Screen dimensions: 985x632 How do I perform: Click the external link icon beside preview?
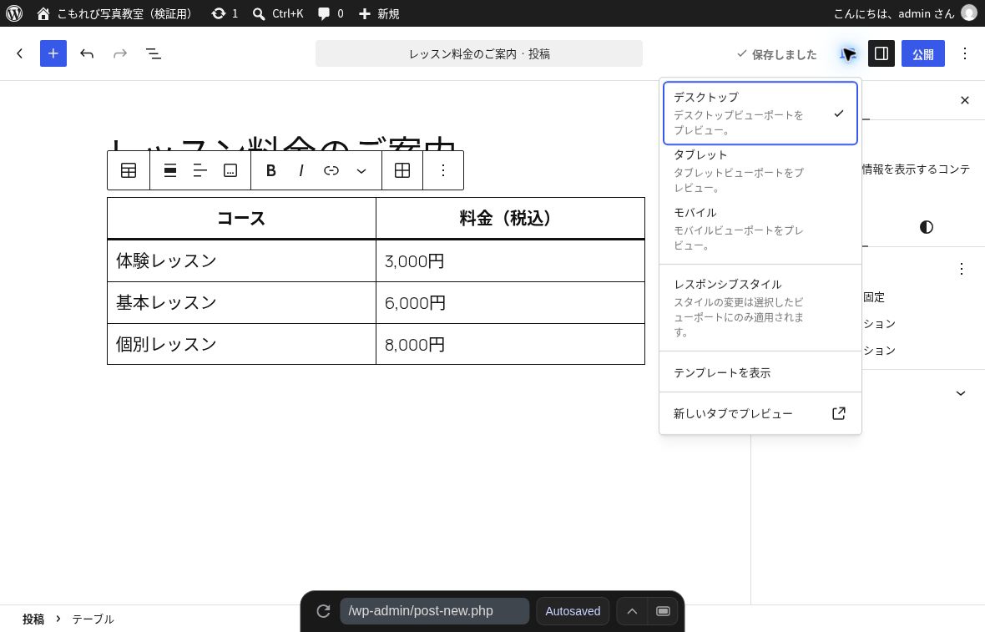point(839,413)
